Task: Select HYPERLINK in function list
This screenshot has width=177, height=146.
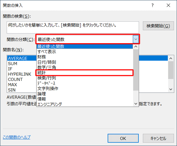Action: click(22, 74)
